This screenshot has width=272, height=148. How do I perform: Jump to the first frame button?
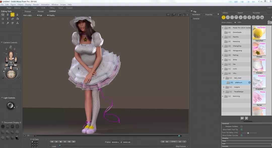(52, 142)
